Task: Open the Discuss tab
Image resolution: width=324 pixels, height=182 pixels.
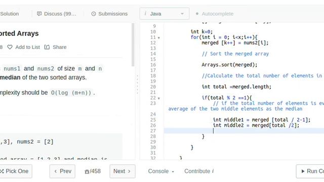Action: (56, 14)
